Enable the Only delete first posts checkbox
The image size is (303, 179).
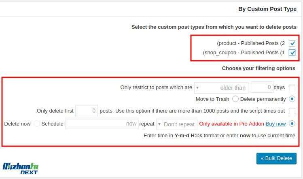(x=292, y=111)
